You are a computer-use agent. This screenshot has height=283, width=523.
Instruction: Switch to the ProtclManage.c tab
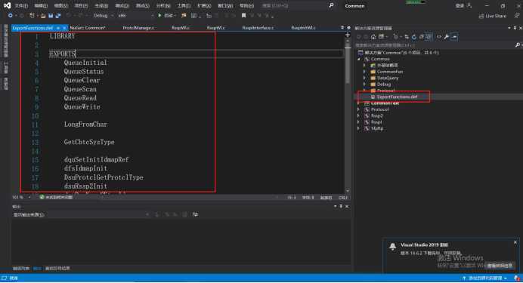138,28
